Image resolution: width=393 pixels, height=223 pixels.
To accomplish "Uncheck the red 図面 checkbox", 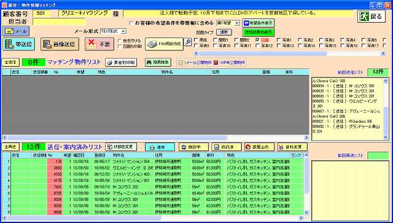I will click(258, 40).
